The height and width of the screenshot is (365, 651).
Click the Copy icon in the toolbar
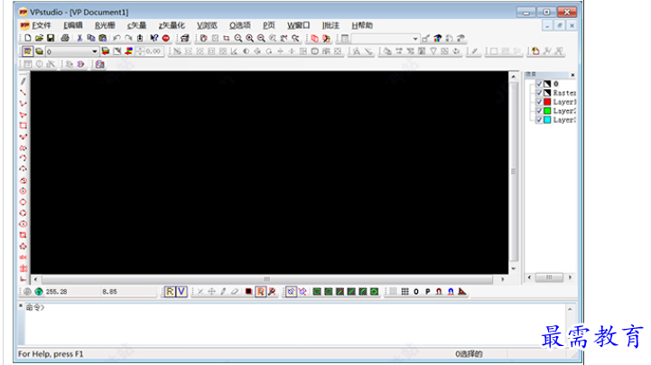click(x=91, y=38)
